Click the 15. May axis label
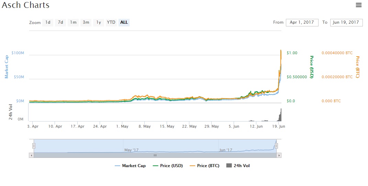Image resolution: width=368 pixels, height=186 pixels. point(167,126)
